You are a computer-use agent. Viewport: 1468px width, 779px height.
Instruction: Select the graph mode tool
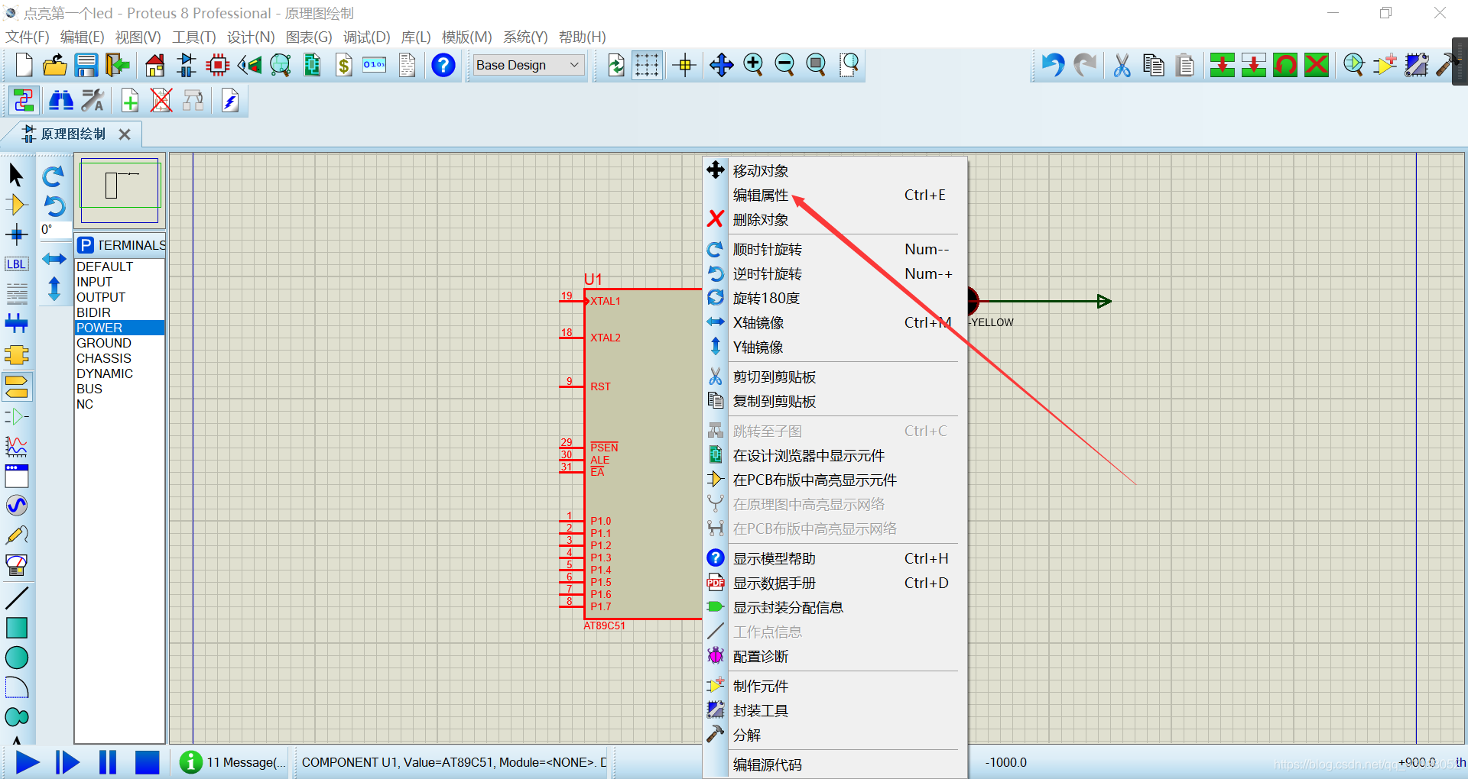pyautogui.click(x=16, y=446)
